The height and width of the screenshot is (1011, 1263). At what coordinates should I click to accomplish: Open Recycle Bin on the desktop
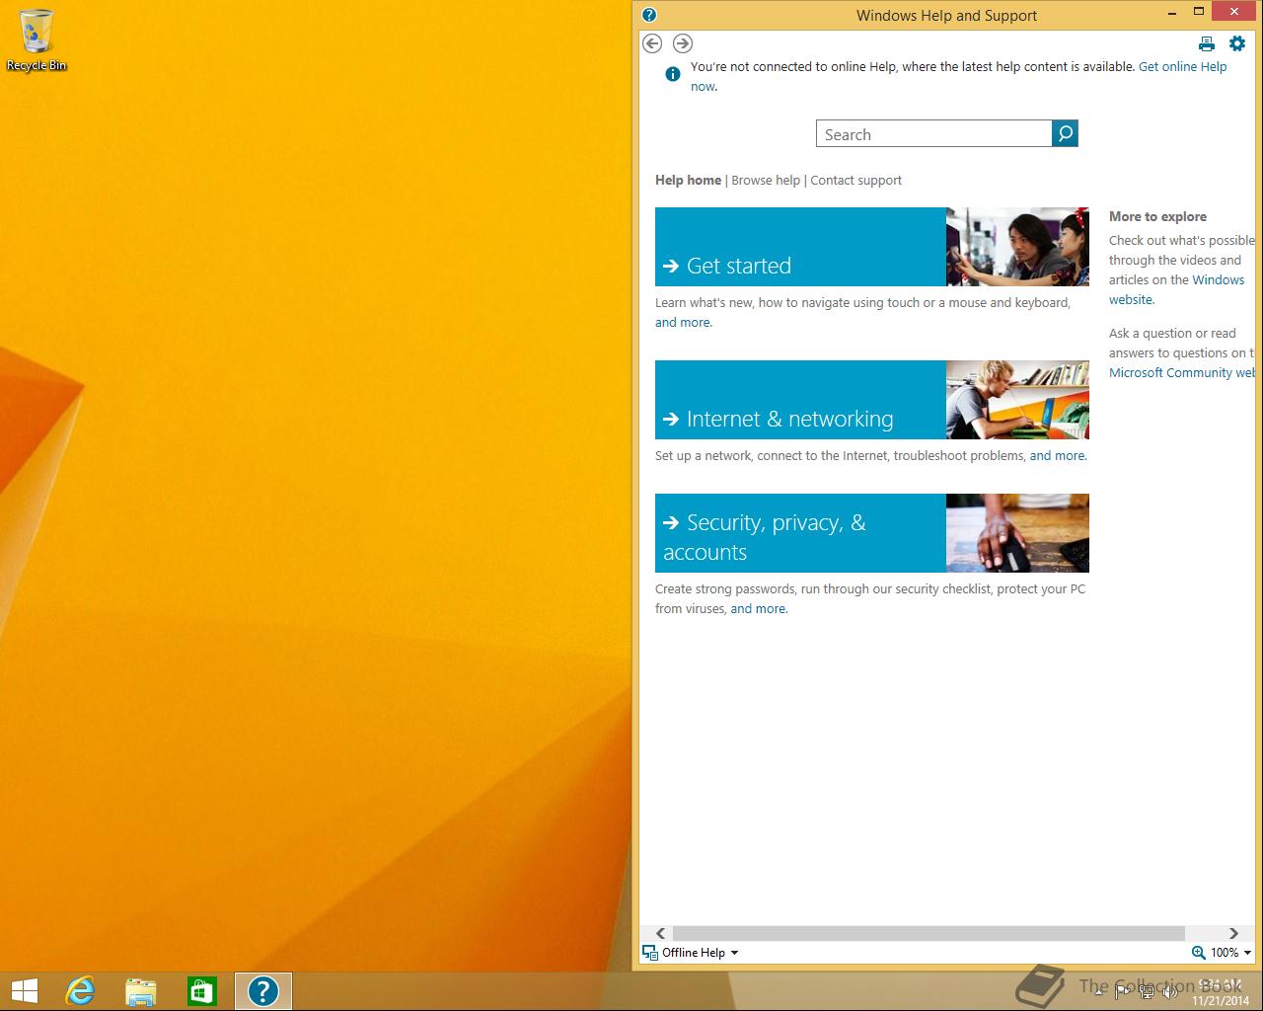coord(37,40)
